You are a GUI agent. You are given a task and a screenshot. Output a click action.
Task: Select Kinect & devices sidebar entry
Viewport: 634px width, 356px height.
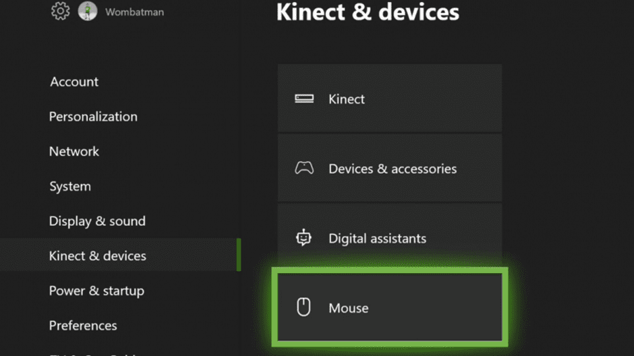click(98, 256)
